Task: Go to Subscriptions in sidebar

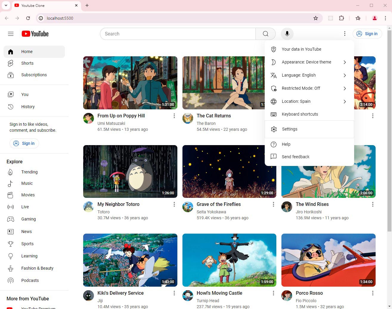Action: click(34, 75)
